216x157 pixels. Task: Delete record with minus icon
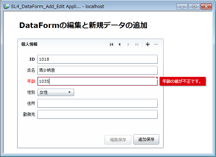(x=156, y=44)
